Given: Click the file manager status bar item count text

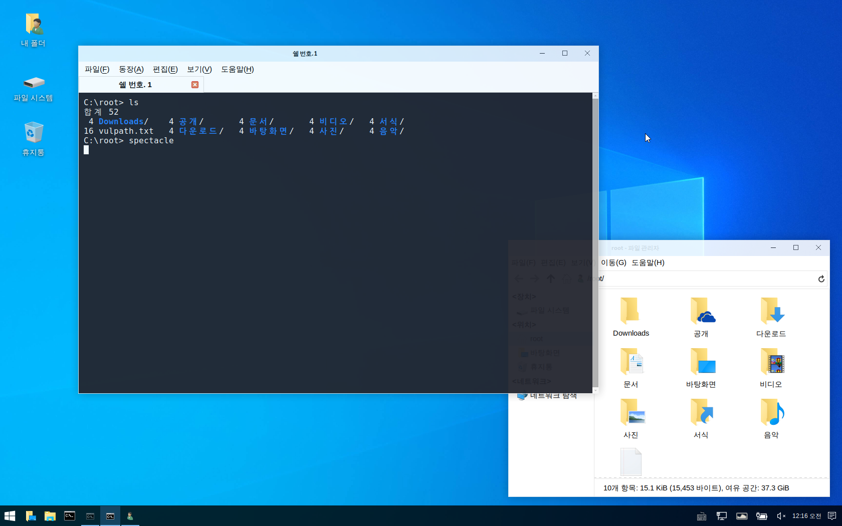Looking at the screenshot, I should (x=696, y=488).
